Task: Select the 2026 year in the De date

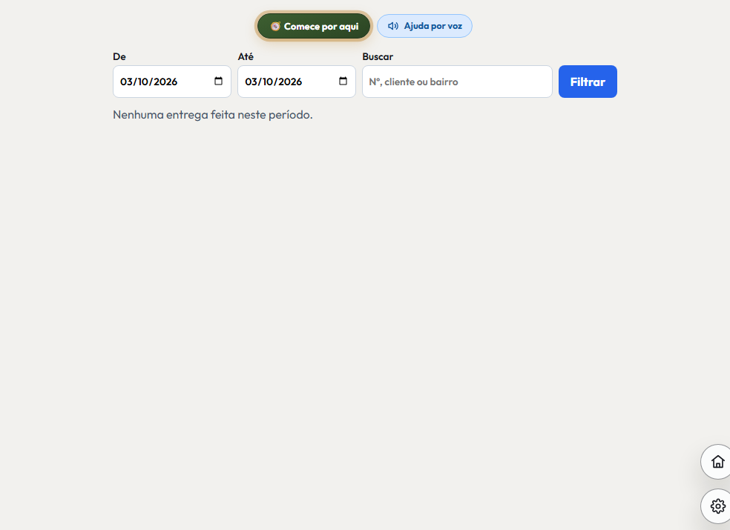Action: pos(165,82)
